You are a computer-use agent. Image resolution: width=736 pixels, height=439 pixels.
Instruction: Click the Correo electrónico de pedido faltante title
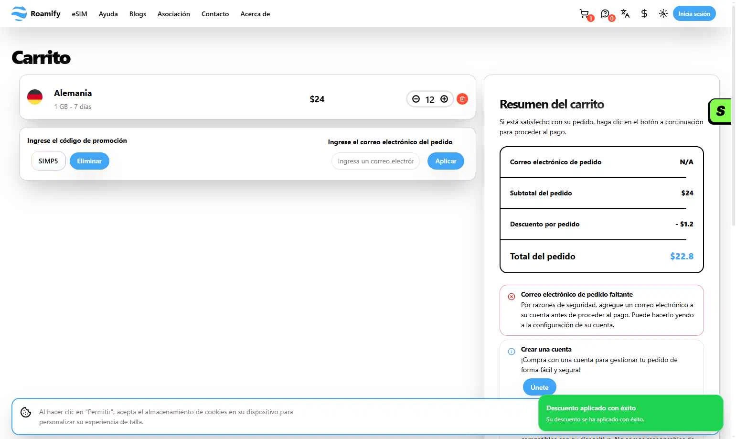click(576, 294)
